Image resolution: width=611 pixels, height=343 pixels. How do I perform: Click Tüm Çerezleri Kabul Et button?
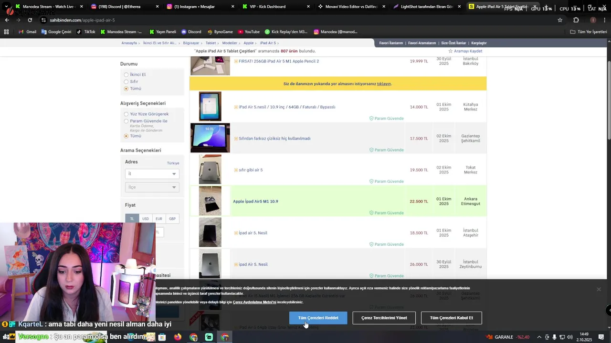click(x=452, y=318)
